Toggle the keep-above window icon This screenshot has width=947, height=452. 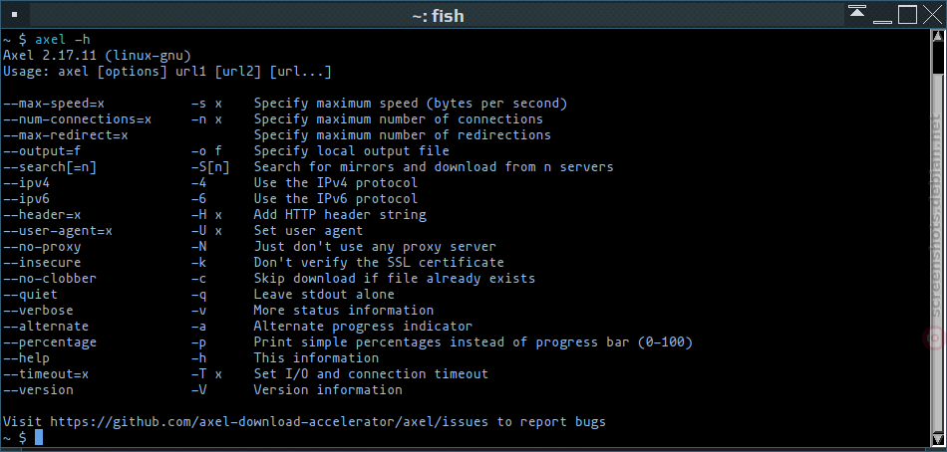[857, 12]
